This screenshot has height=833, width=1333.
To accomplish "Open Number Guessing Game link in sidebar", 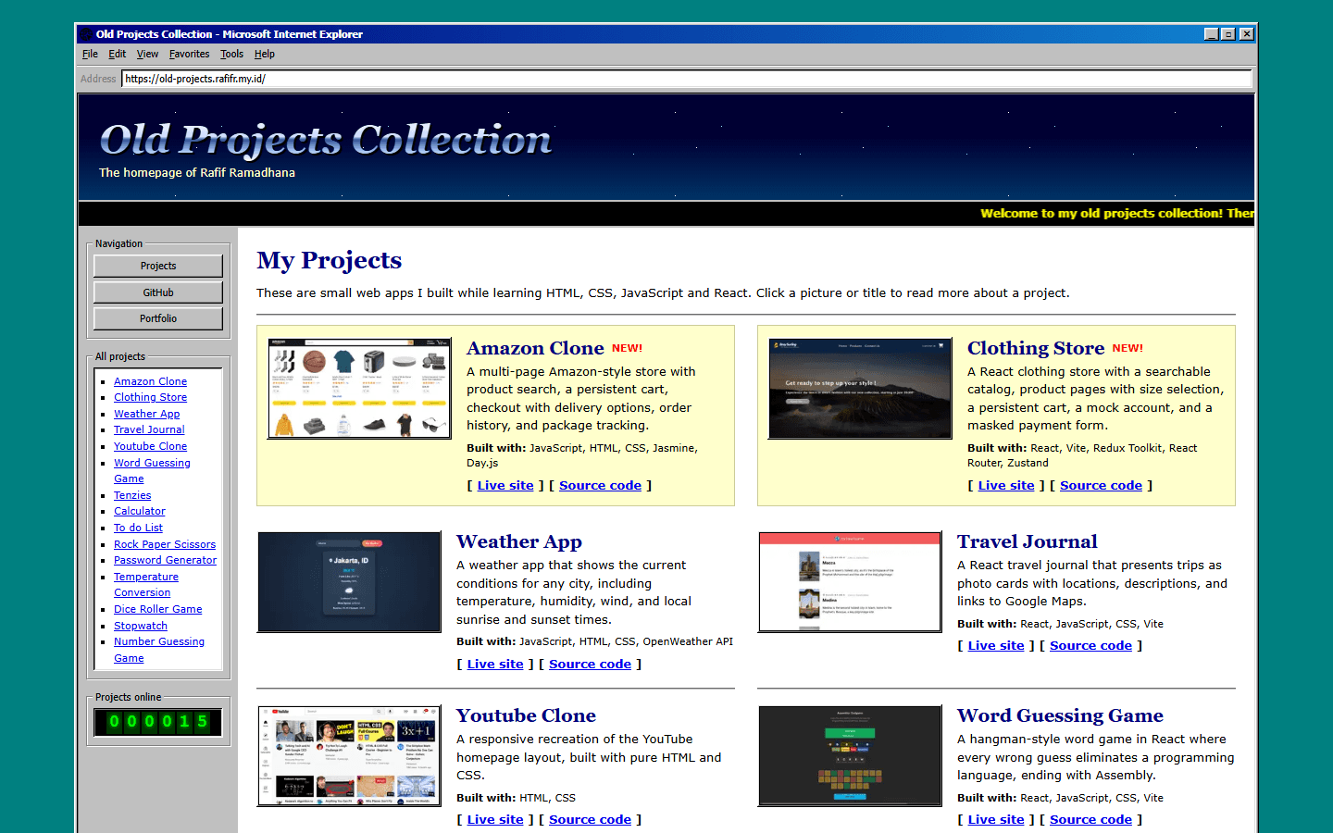I will [159, 650].
